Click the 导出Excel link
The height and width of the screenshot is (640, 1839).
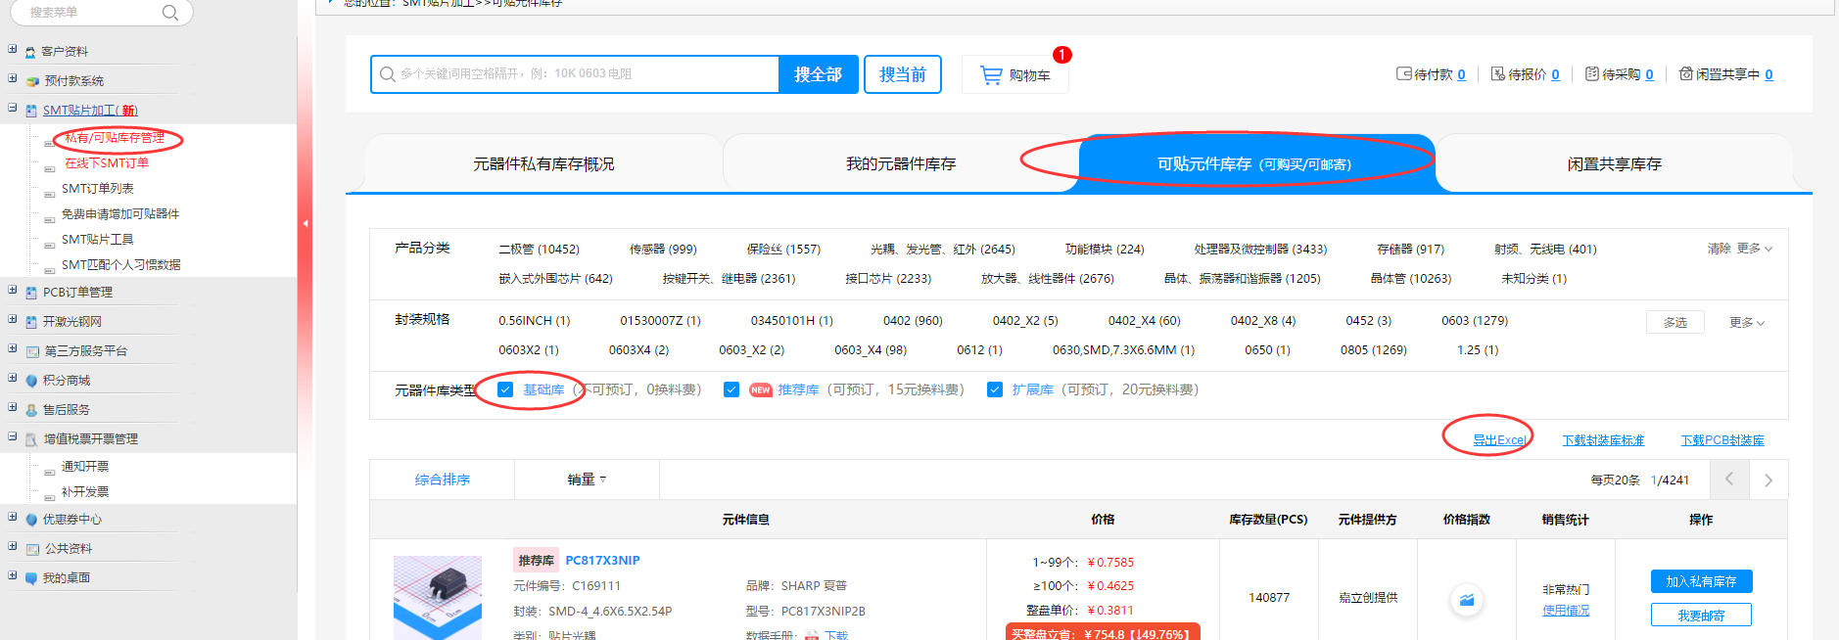1499,440
